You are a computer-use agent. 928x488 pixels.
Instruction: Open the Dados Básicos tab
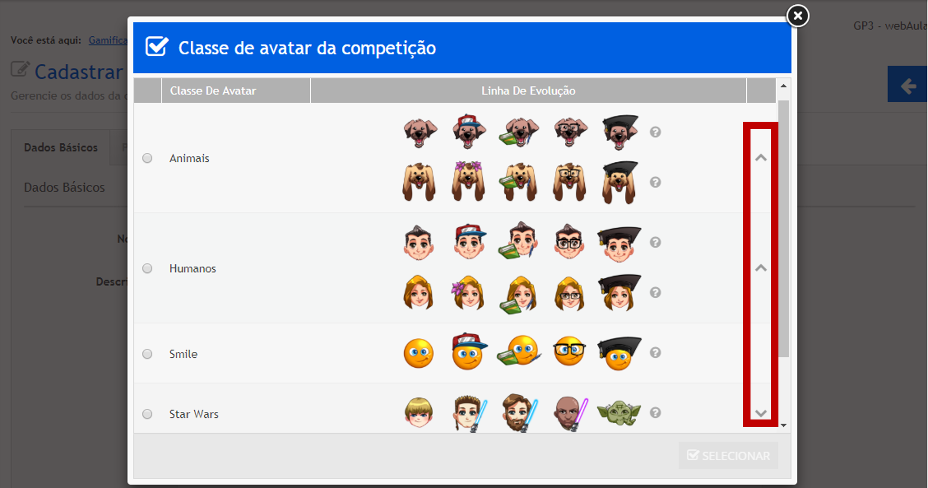tap(61, 148)
